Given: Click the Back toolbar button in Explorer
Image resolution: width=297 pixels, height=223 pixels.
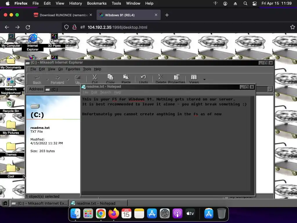Looking at the screenshot, I should tap(37, 80).
